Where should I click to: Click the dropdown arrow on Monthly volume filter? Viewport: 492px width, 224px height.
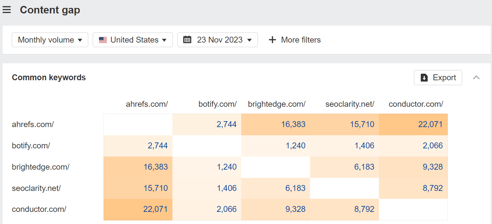coord(80,40)
